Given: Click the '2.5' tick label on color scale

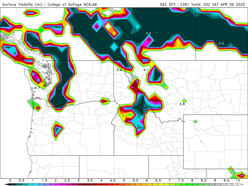Looking at the screenshot, I should (67, 180).
